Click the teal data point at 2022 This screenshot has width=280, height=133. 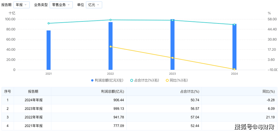coord(111,20)
